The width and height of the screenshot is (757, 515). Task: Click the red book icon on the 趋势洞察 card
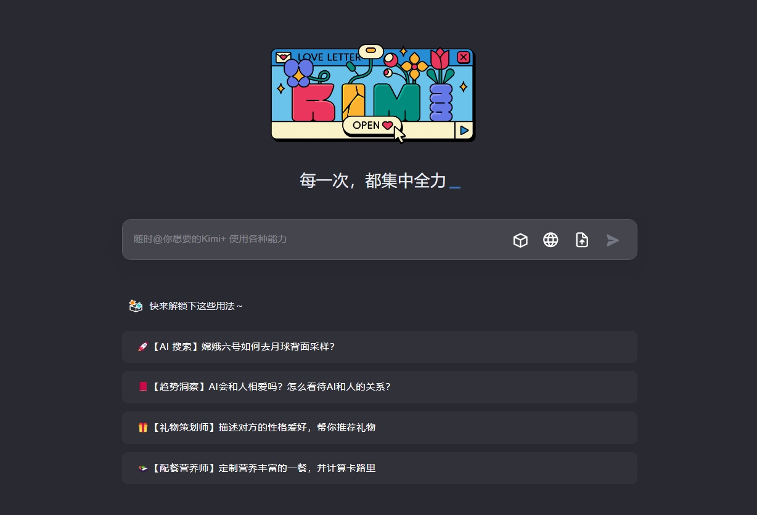click(142, 387)
